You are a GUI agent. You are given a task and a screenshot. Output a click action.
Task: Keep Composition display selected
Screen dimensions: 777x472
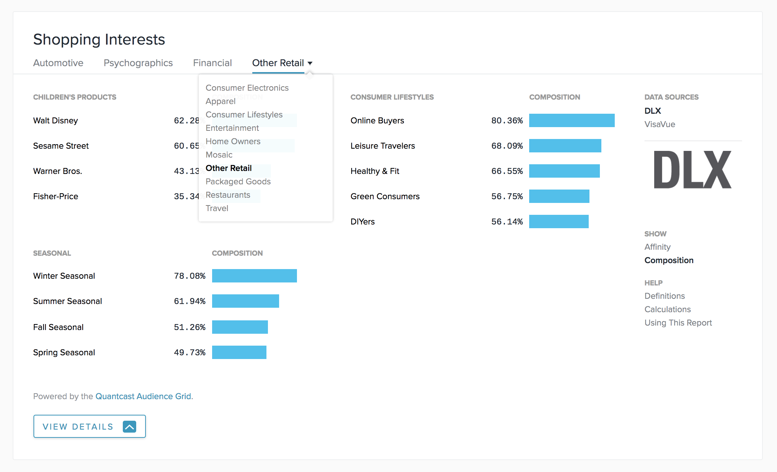click(x=669, y=260)
